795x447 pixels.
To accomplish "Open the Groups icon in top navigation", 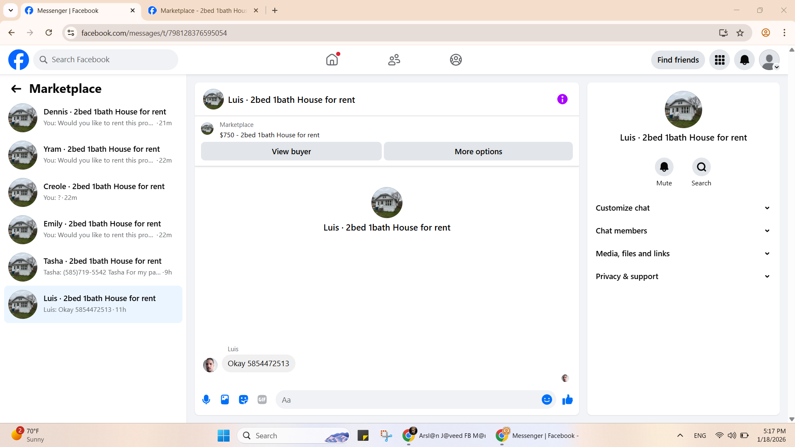I will tap(456, 60).
